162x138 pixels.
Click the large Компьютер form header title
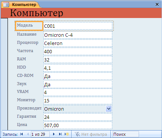pyautogui.click(x=37, y=13)
